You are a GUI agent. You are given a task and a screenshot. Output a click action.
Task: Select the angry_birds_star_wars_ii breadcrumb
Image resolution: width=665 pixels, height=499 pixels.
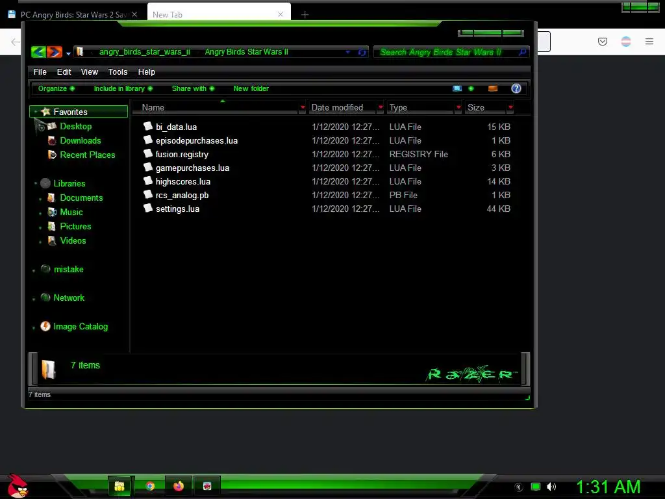pyautogui.click(x=145, y=52)
